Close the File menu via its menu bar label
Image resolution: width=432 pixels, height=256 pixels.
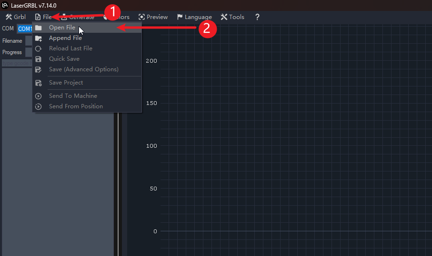(43, 17)
